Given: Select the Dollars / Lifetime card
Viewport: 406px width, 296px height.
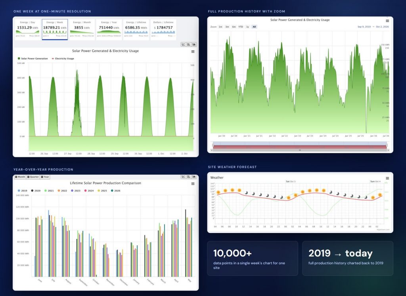Looking at the screenshot, I should pyautogui.click(x=163, y=29).
